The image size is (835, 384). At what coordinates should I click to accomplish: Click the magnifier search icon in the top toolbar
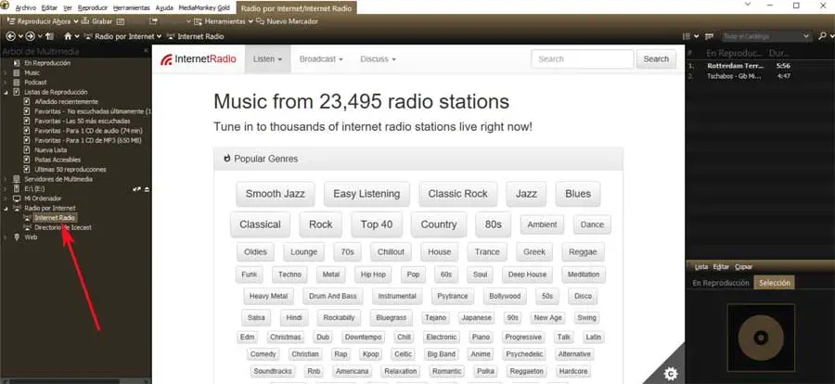pos(822,36)
